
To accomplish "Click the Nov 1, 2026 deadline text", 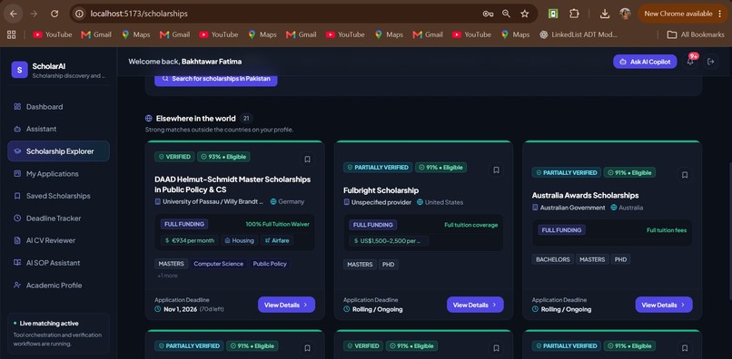I will point(180,309).
